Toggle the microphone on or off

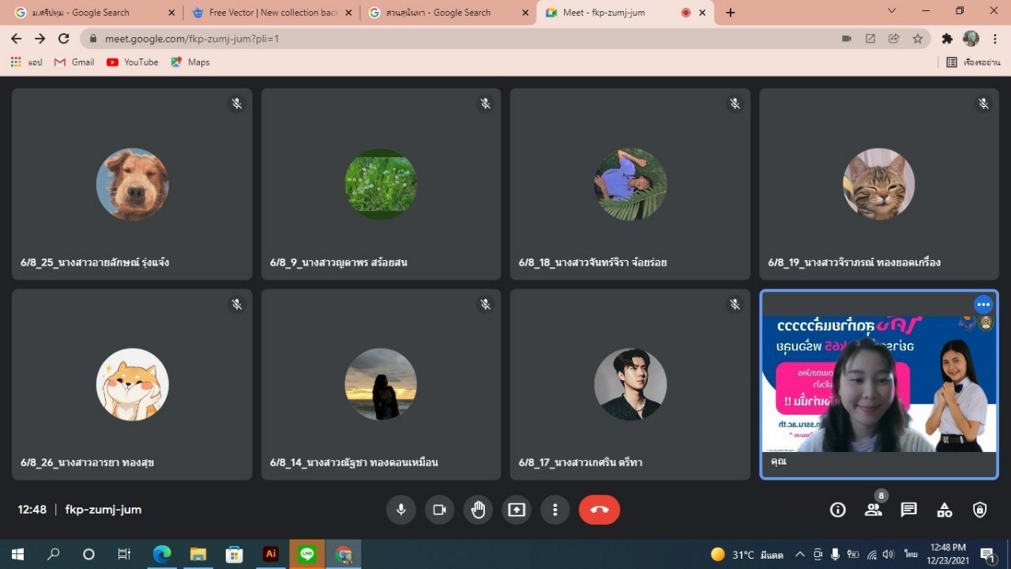pos(401,510)
